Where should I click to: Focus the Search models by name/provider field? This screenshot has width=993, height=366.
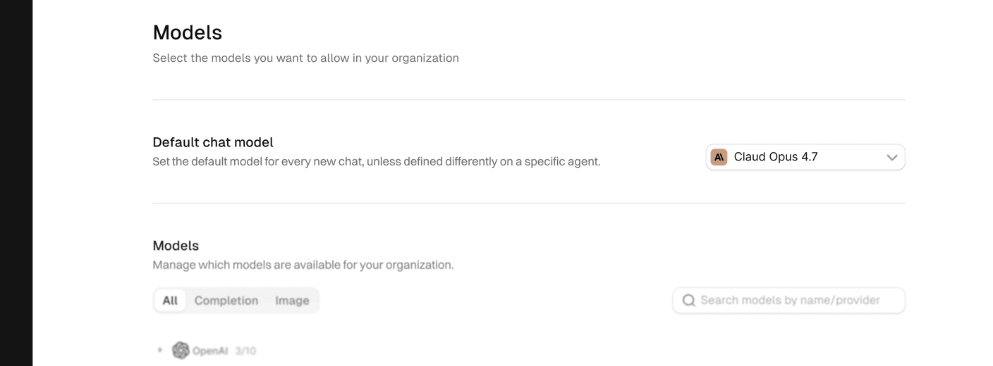click(x=788, y=301)
